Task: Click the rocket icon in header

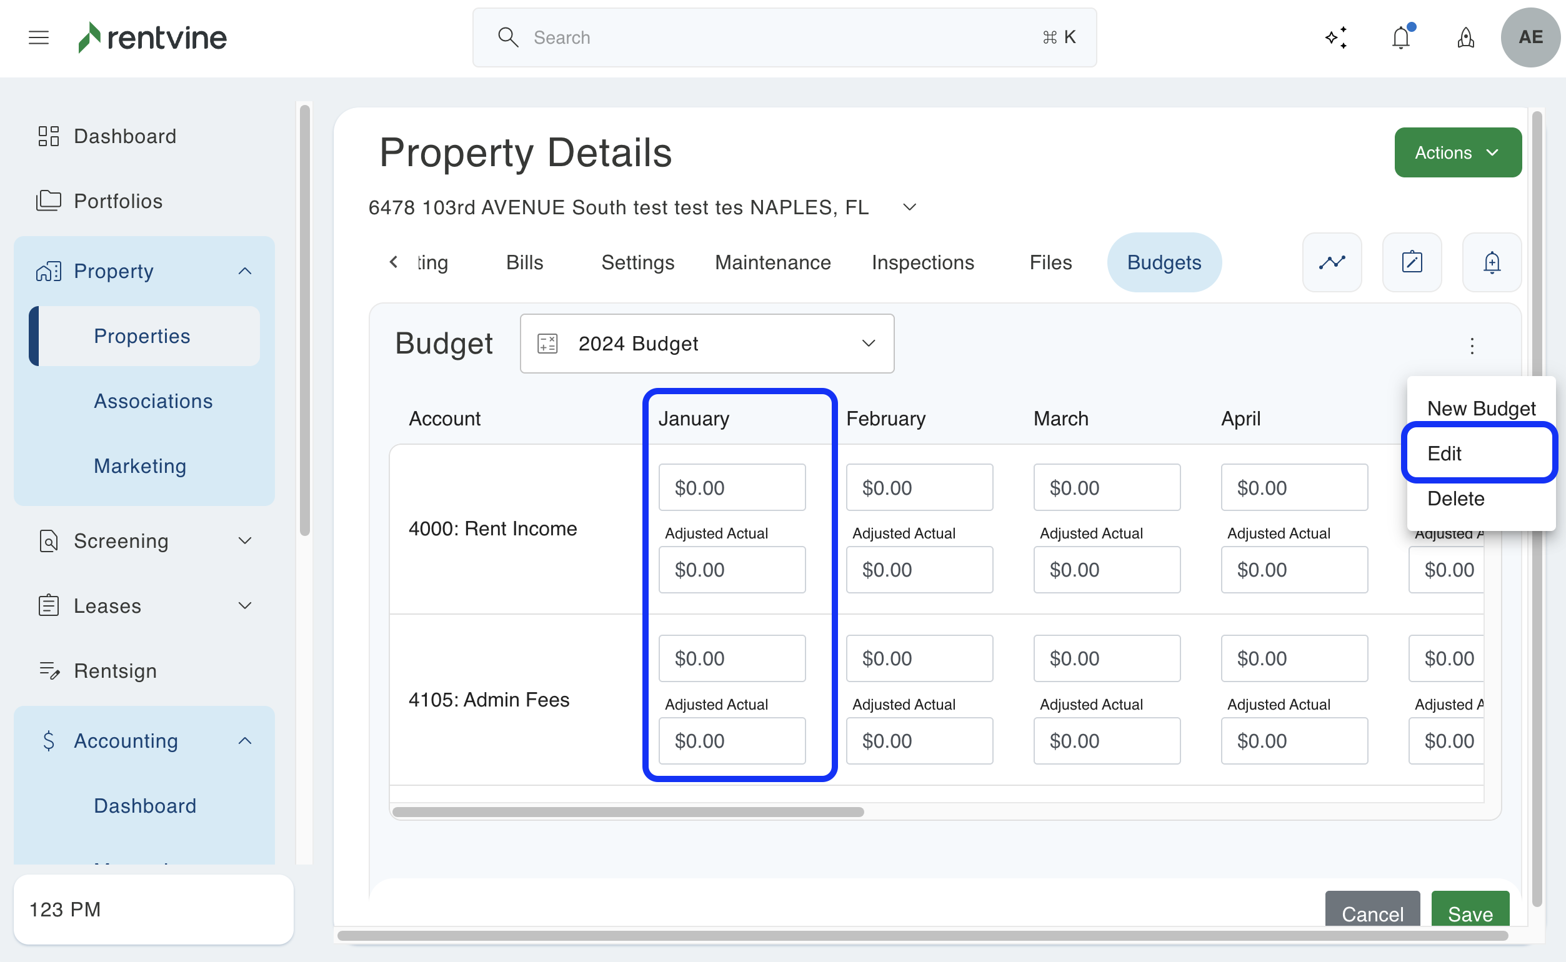Action: coord(1465,37)
